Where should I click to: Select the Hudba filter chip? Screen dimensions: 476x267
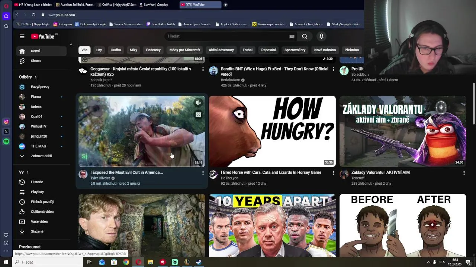pyautogui.click(x=116, y=50)
